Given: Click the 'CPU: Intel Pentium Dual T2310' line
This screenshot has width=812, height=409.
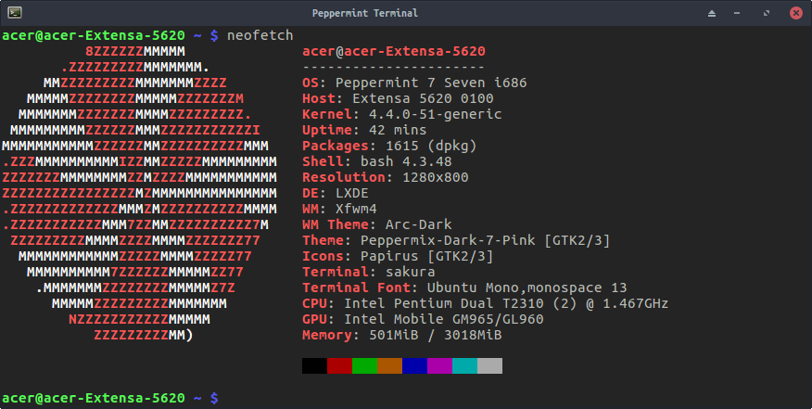Looking at the screenshot, I should [485, 303].
